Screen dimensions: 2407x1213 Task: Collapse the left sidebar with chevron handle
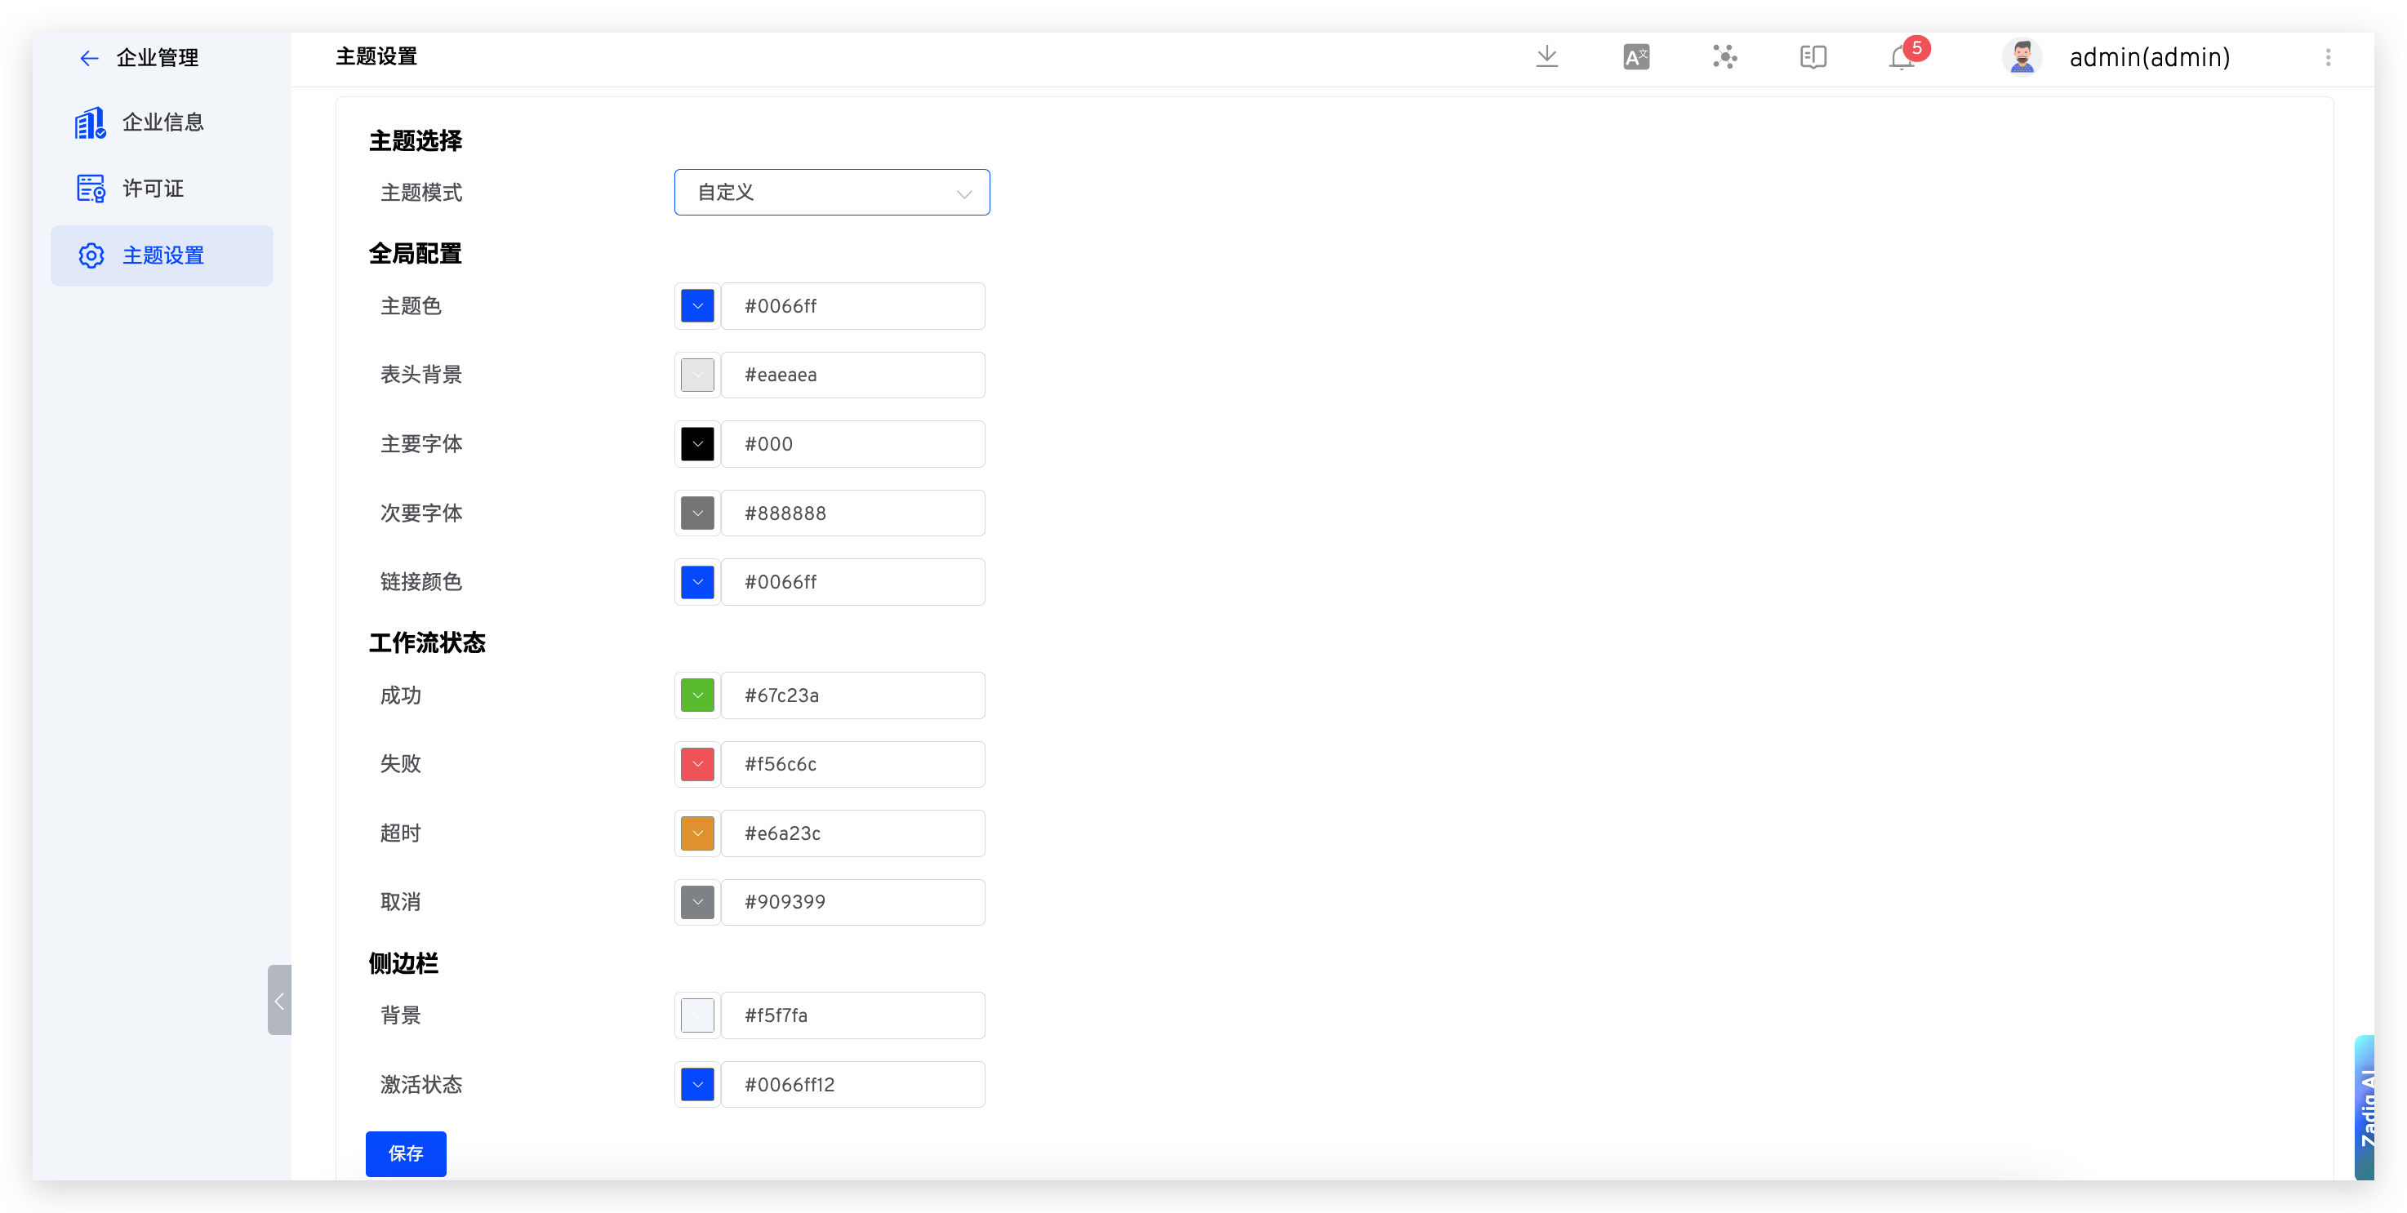[x=278, y=1000]
